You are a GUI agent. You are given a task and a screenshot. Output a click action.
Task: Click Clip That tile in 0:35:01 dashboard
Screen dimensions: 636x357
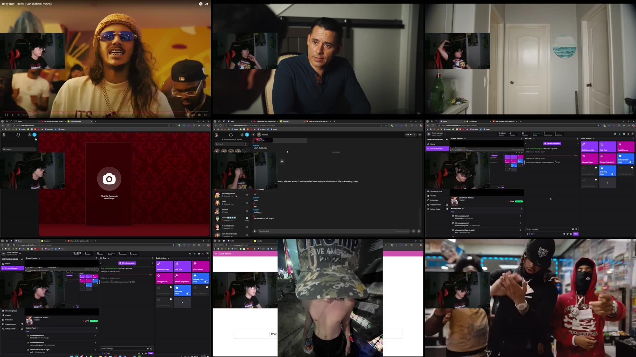pyautogui.click(x=607, y=146)
